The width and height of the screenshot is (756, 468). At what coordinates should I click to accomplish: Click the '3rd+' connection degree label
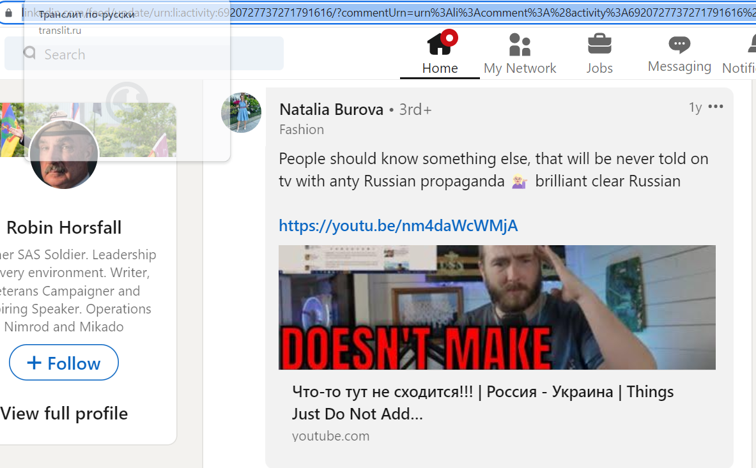pos(415,109)
